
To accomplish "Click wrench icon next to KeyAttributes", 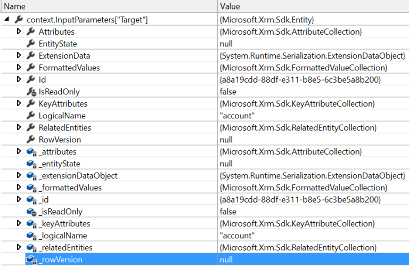I will tap(31, 103).
